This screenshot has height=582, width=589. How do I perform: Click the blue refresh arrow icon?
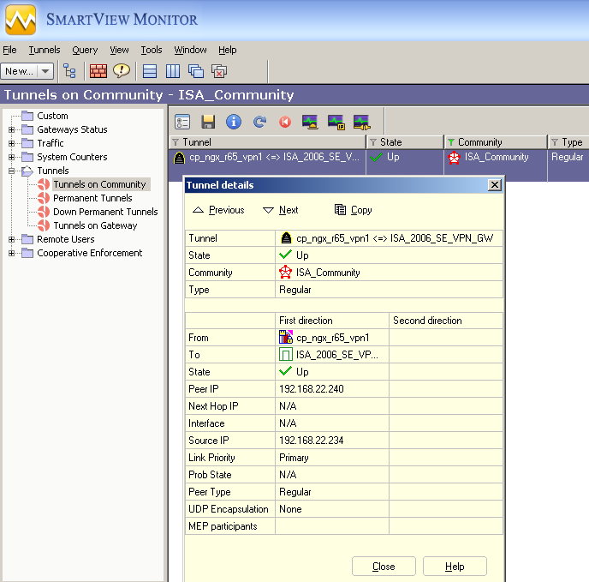259,123
